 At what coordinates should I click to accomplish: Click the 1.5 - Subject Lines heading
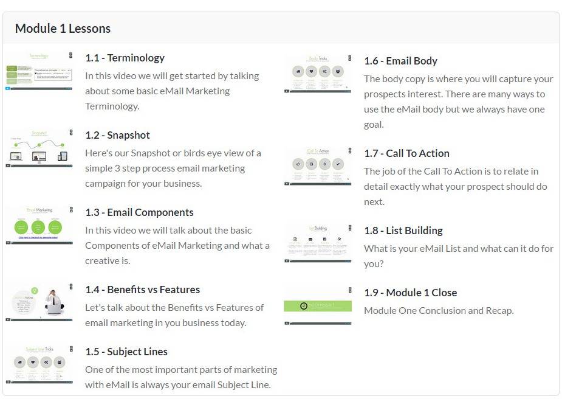tap(126, 352)
